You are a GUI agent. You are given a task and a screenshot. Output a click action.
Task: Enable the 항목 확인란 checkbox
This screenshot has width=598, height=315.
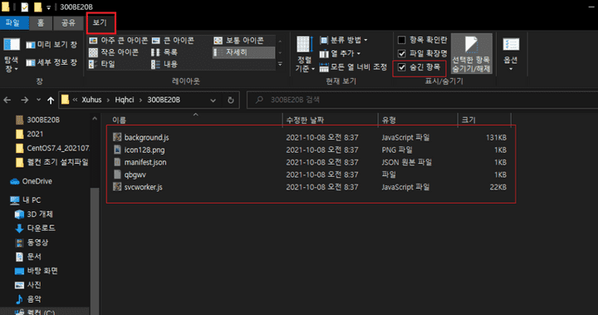click(x=402, y=40)
